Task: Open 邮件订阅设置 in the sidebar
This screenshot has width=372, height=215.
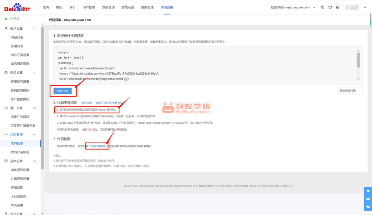Action: coord(20,55)
